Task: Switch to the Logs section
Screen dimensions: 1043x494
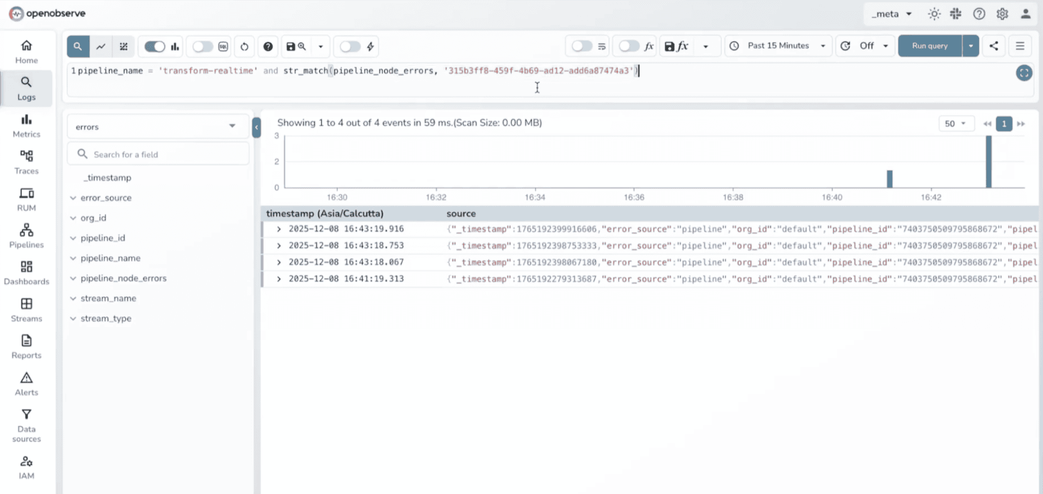Action: [26, 88]
